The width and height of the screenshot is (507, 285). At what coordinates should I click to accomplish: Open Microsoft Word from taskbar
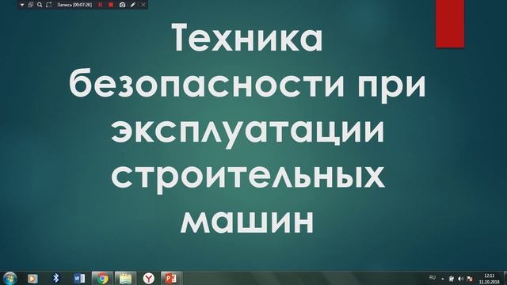tap(79, 278)
